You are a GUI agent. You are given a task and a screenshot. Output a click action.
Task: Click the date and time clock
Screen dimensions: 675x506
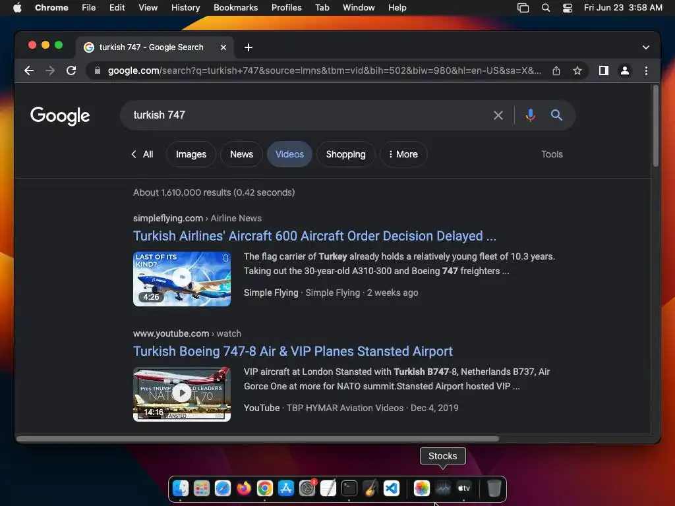[x=623, y=7]
